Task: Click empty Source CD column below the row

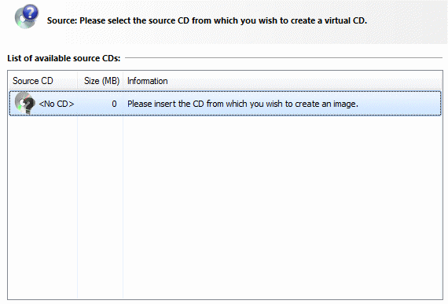Action: click(43, 207)
